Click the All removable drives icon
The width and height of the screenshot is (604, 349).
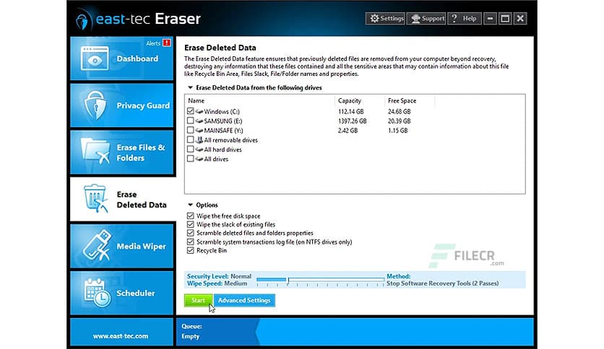(x=199, y=140)
